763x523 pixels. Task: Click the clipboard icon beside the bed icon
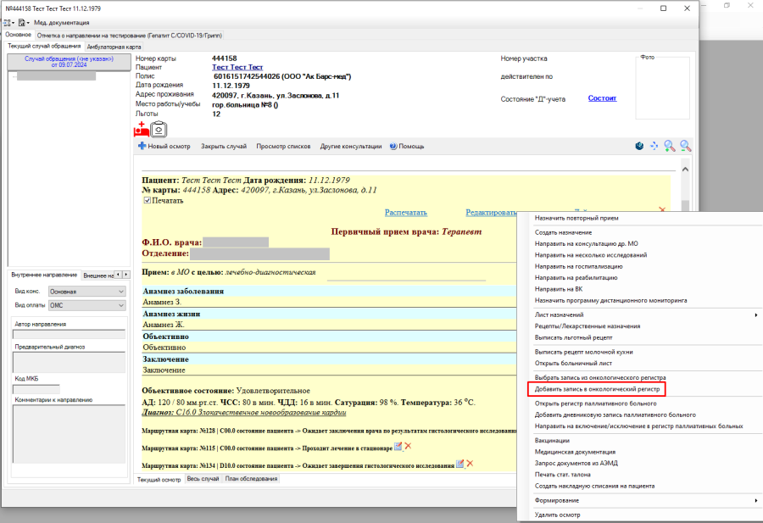[x=159, y=130]
